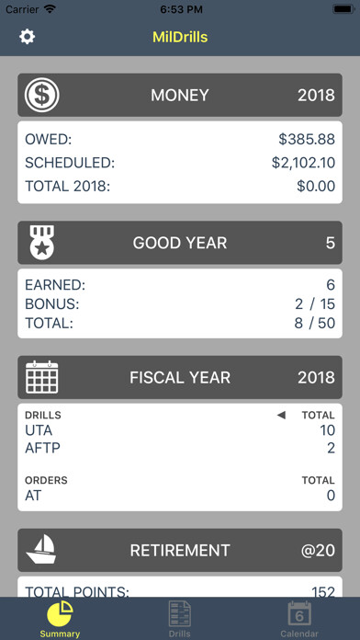Open the SCHEDULED $2,102.10 row
The width and height of the screenshot is (360, 640).
[x=180, y=163]
